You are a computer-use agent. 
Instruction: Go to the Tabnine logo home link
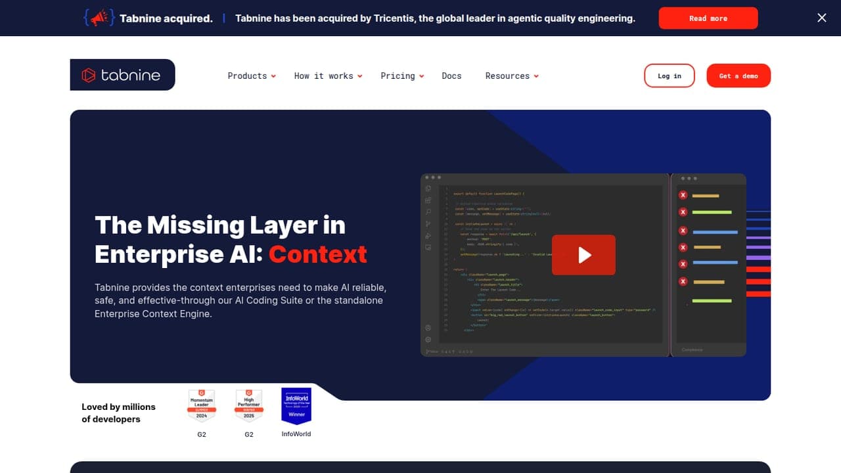coord(123,75)
